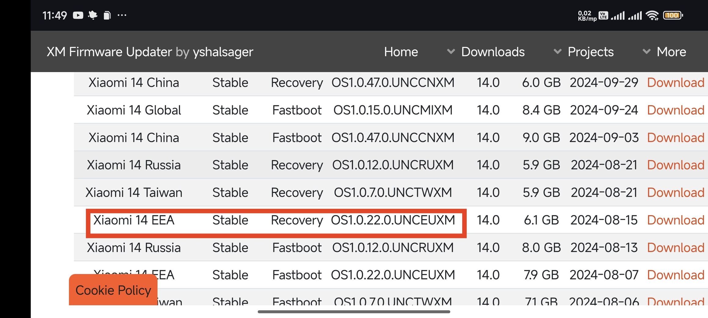Viewport: 708px width, 318px height.
Task: Open the Cookie Policy button
Action: (113, 290)
